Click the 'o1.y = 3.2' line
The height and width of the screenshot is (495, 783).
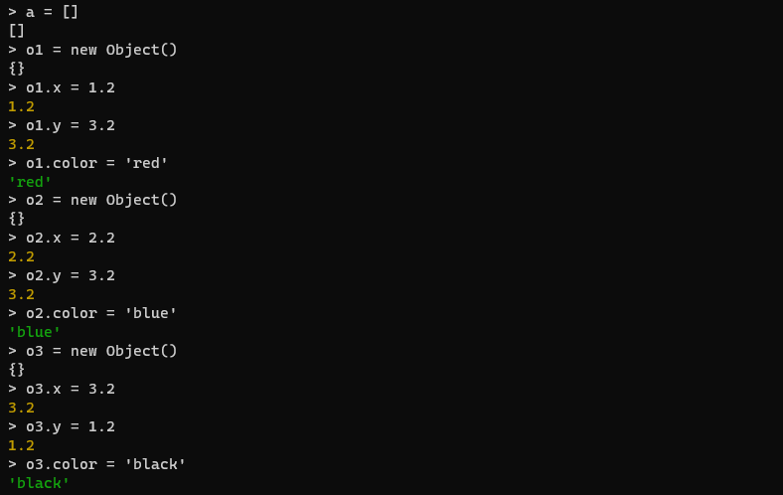pos(62,125)
